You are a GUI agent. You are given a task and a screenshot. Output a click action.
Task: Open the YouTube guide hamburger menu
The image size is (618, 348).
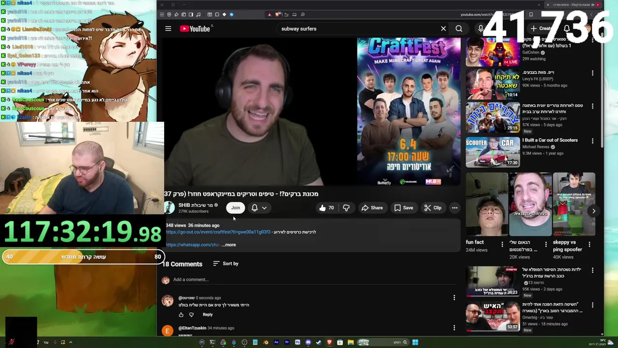[x=168, y=29]
